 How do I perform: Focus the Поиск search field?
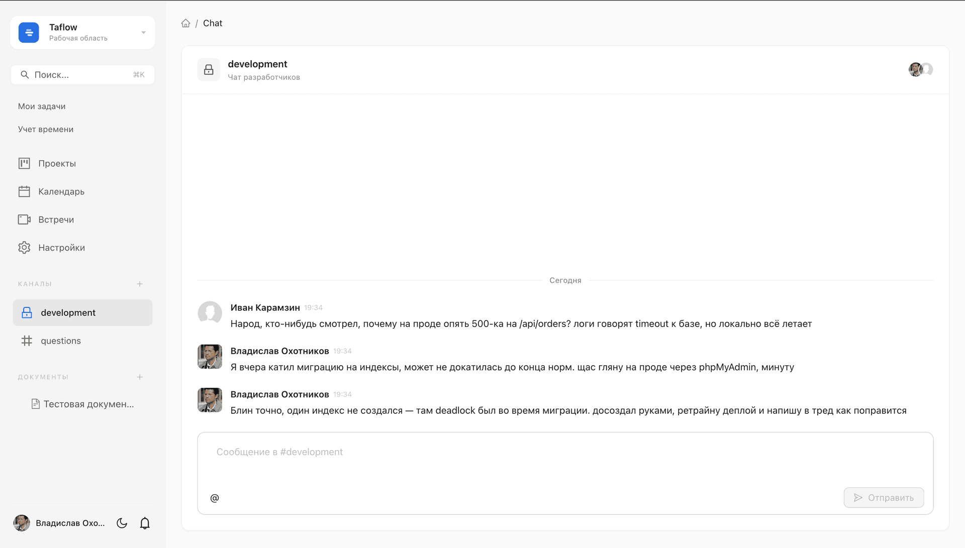(82, 74)
